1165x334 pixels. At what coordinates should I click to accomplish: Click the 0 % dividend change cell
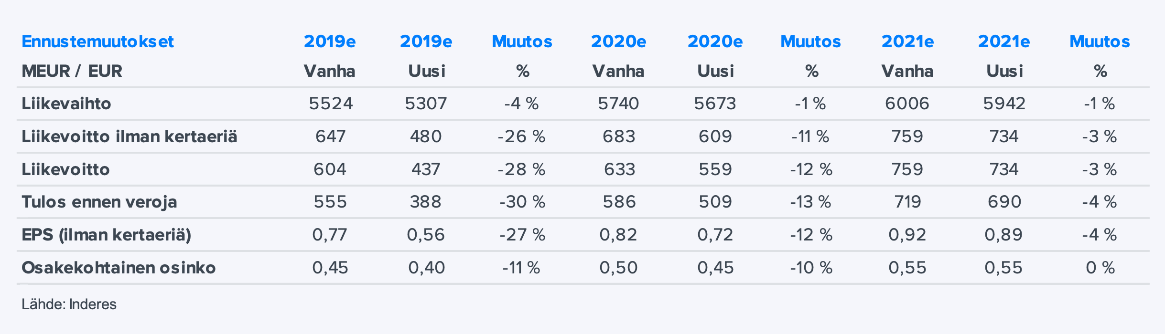(1100, 268)
